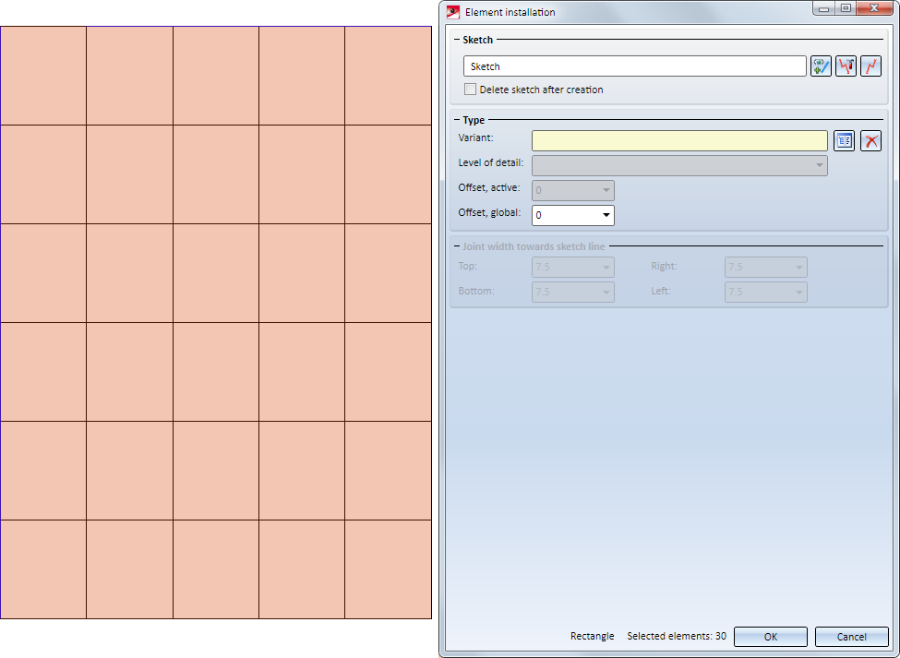Click the Cancel button
Image resolution: width=900 pixels, height=658 pixels.
[x=852, y=637]
